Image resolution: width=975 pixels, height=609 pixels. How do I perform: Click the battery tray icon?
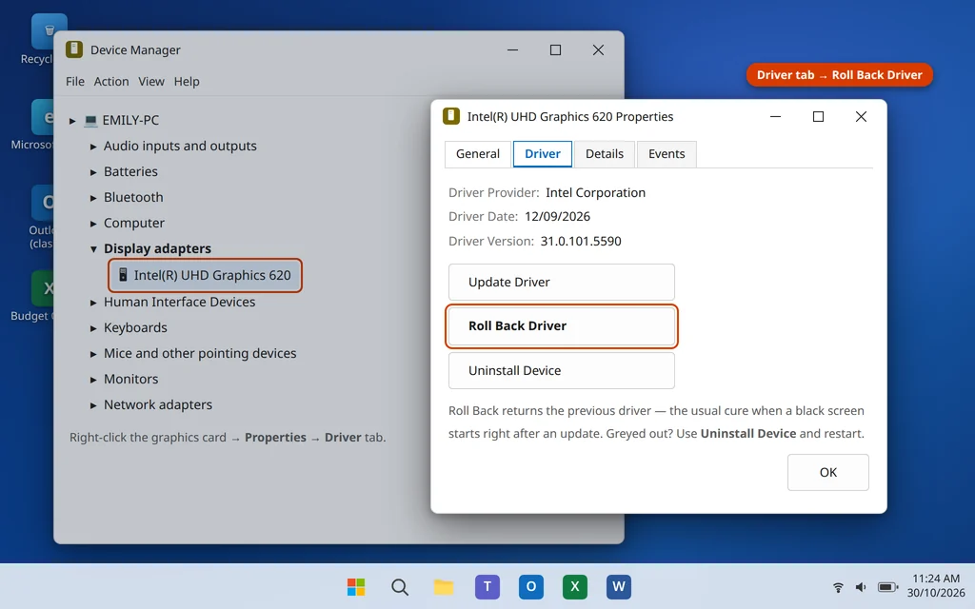[x=887, y=587]
